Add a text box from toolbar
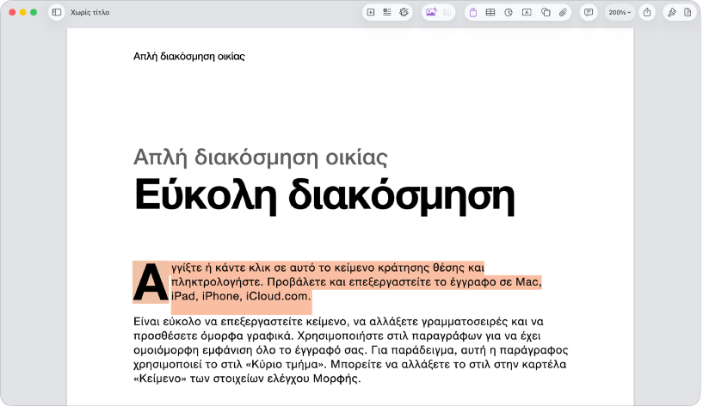 [527, 13]
